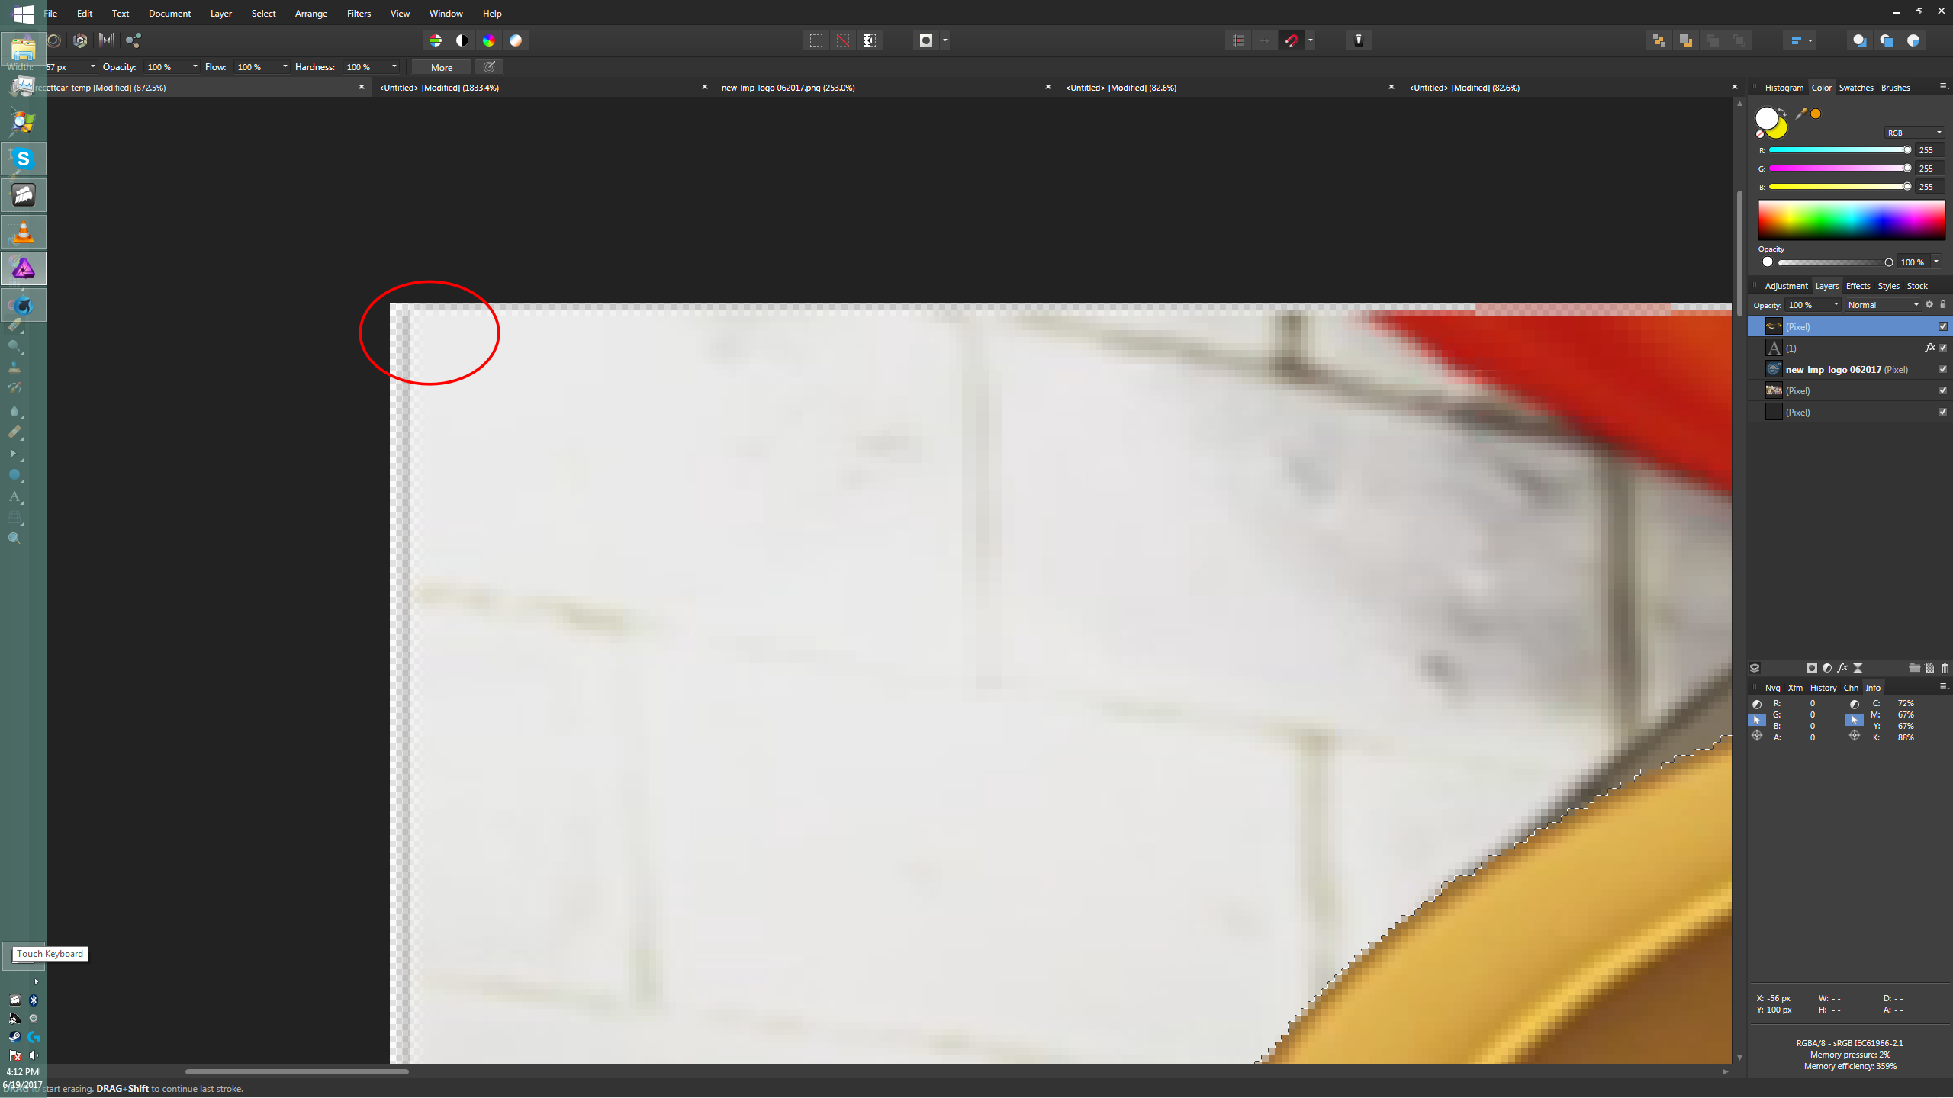Click the Insert at Top of Layer icon
Screen dimensions: 1953x1098
click(1887, 40)
